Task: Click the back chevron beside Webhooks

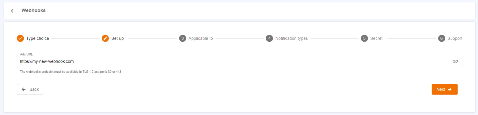Action: 12,11
